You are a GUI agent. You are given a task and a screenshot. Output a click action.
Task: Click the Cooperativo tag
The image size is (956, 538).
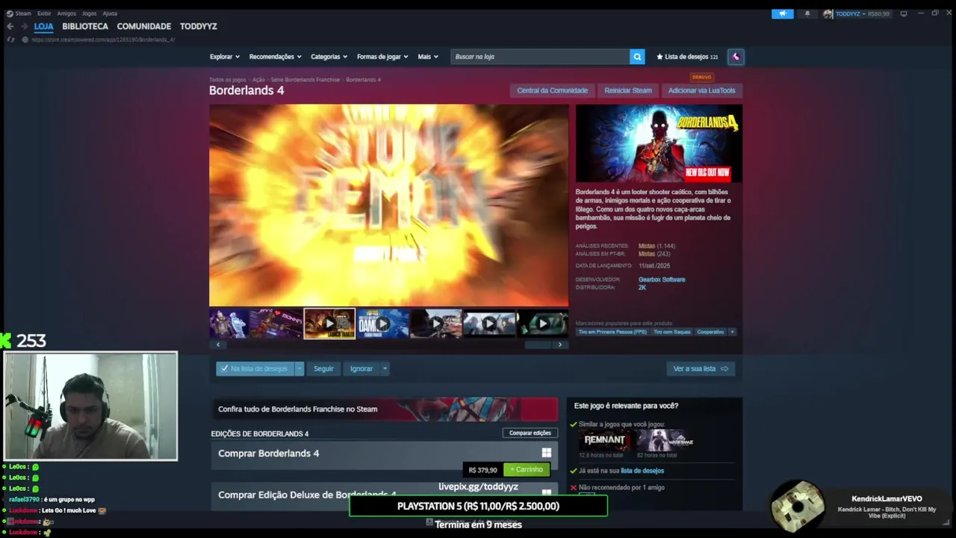710,332
